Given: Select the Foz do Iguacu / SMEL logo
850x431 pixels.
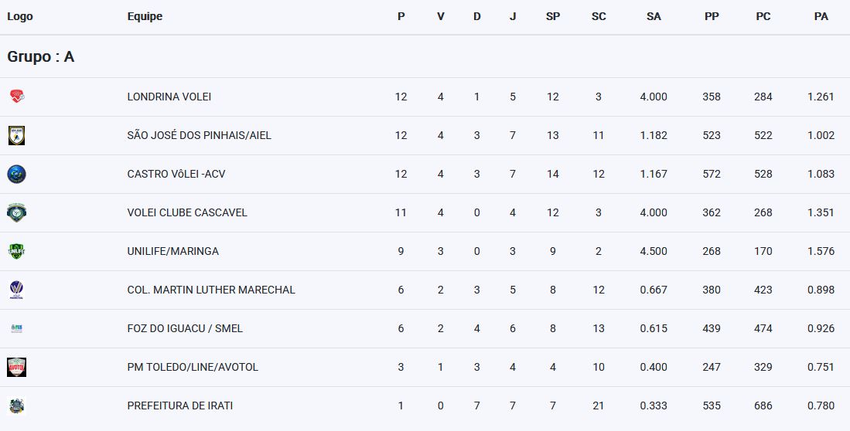Looking at the screenshot, I should click(17, 329).
